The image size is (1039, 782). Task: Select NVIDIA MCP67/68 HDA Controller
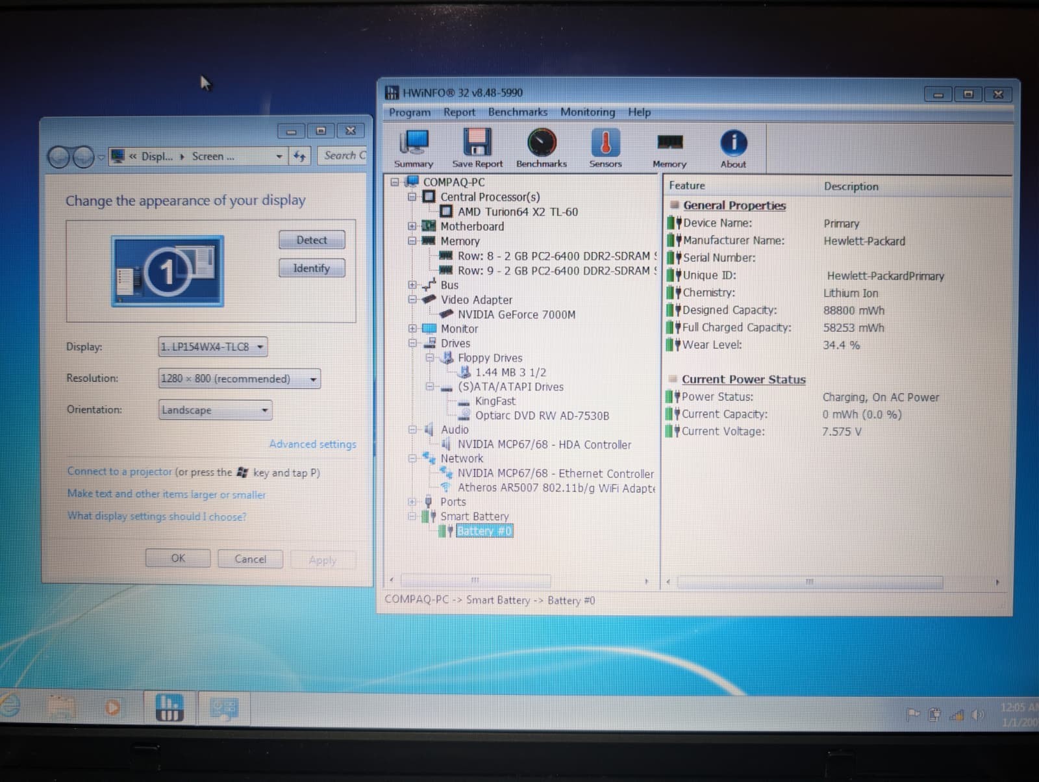click(x=544, y=445)
